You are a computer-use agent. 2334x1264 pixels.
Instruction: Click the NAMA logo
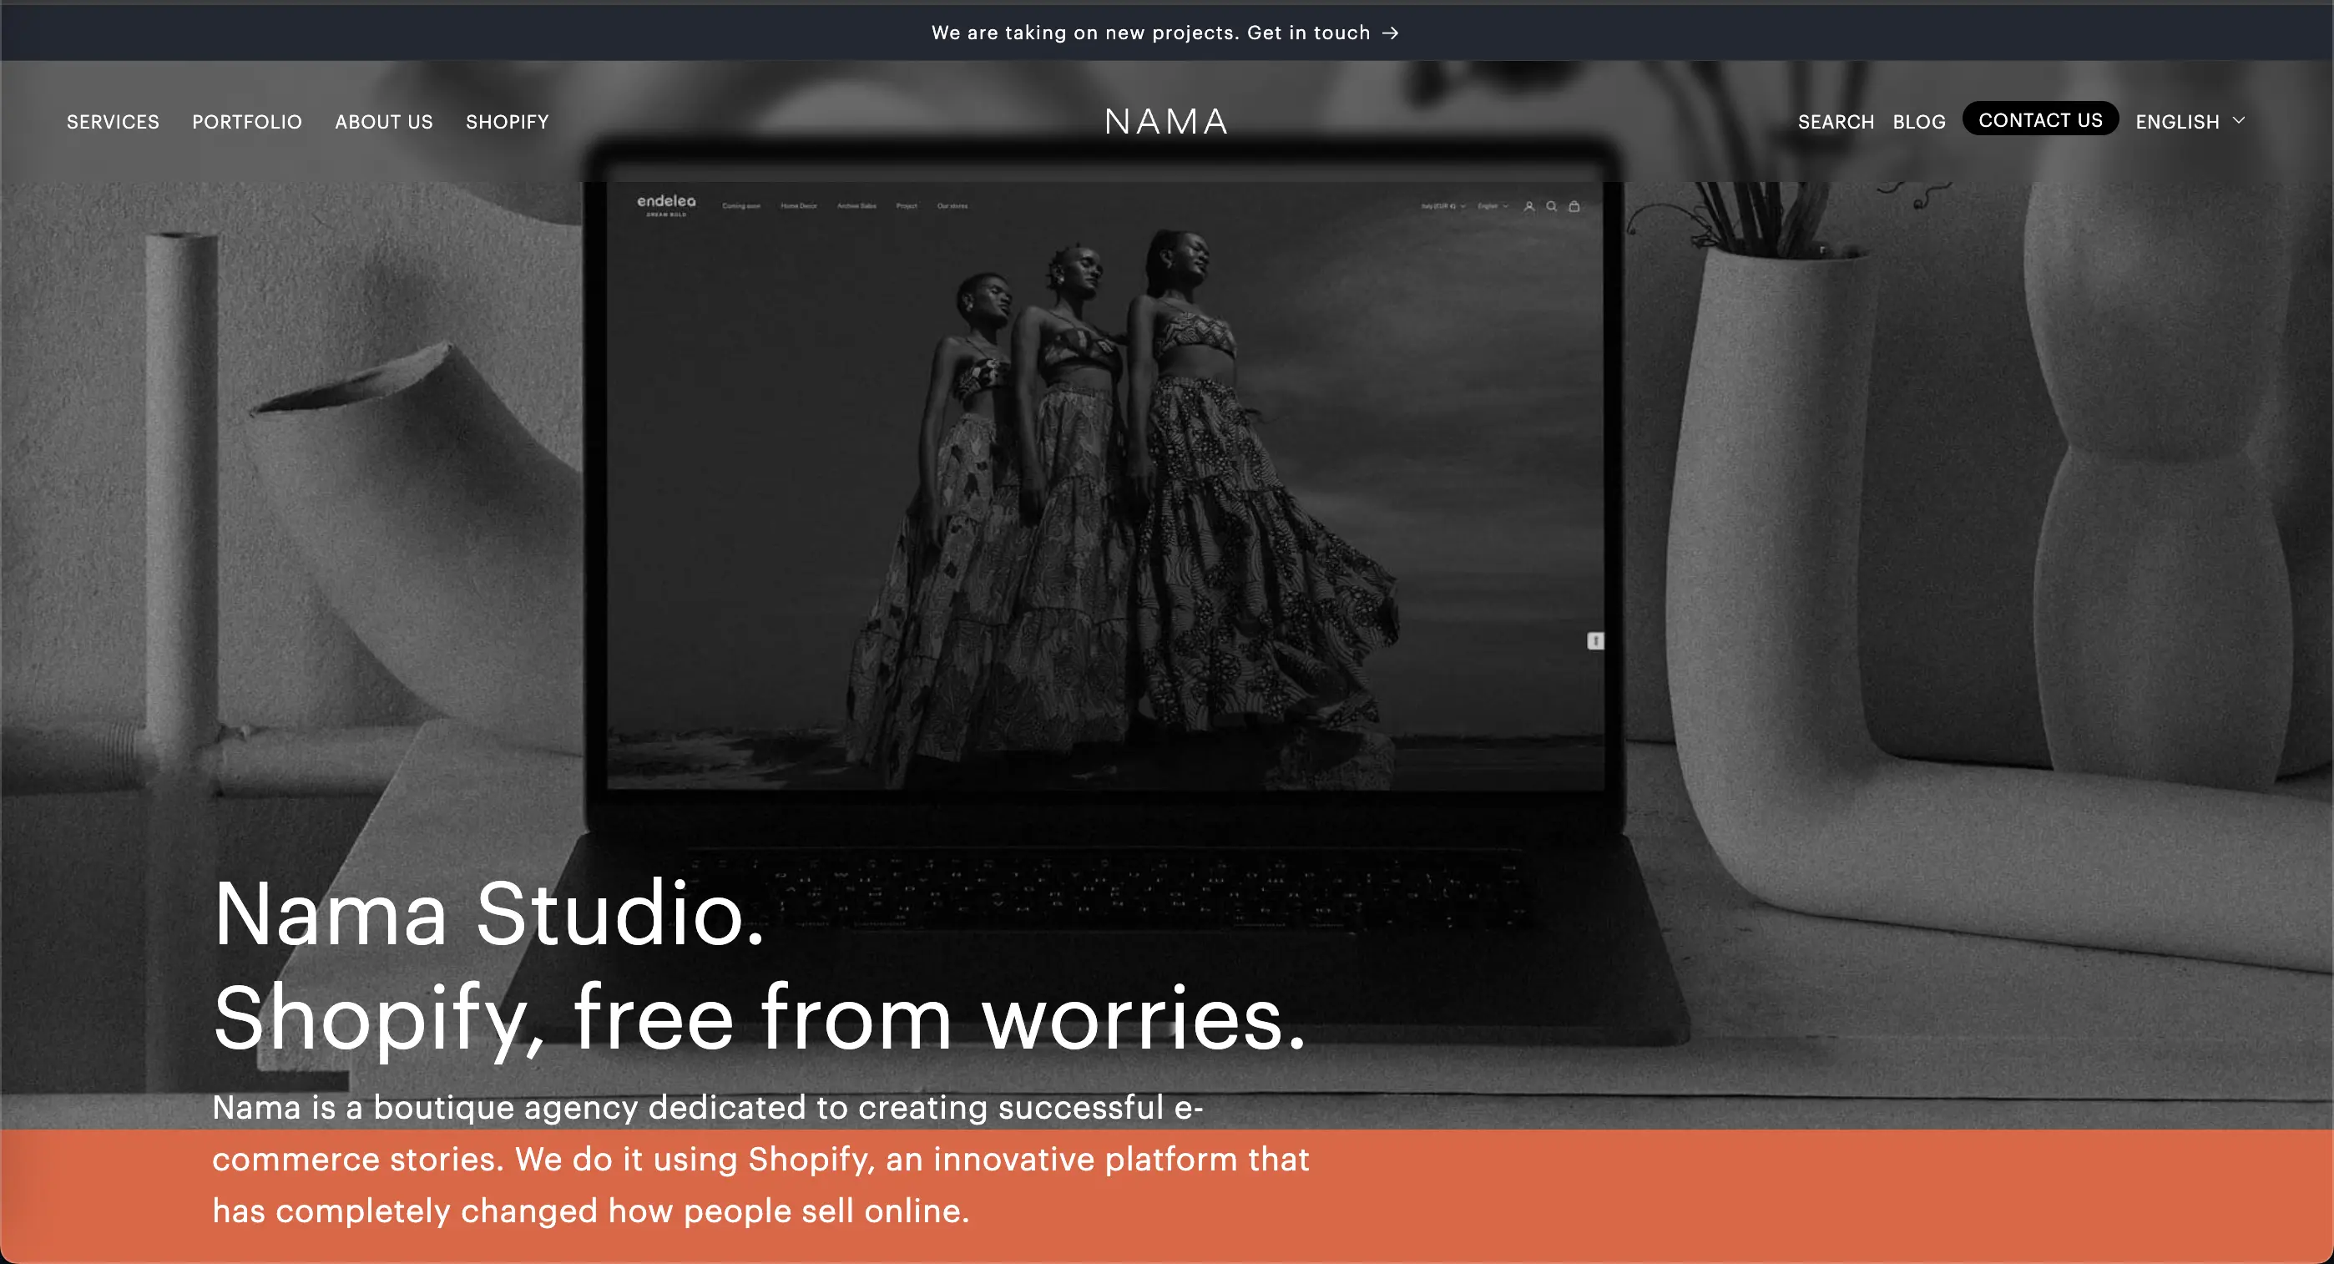(1166, 121)
